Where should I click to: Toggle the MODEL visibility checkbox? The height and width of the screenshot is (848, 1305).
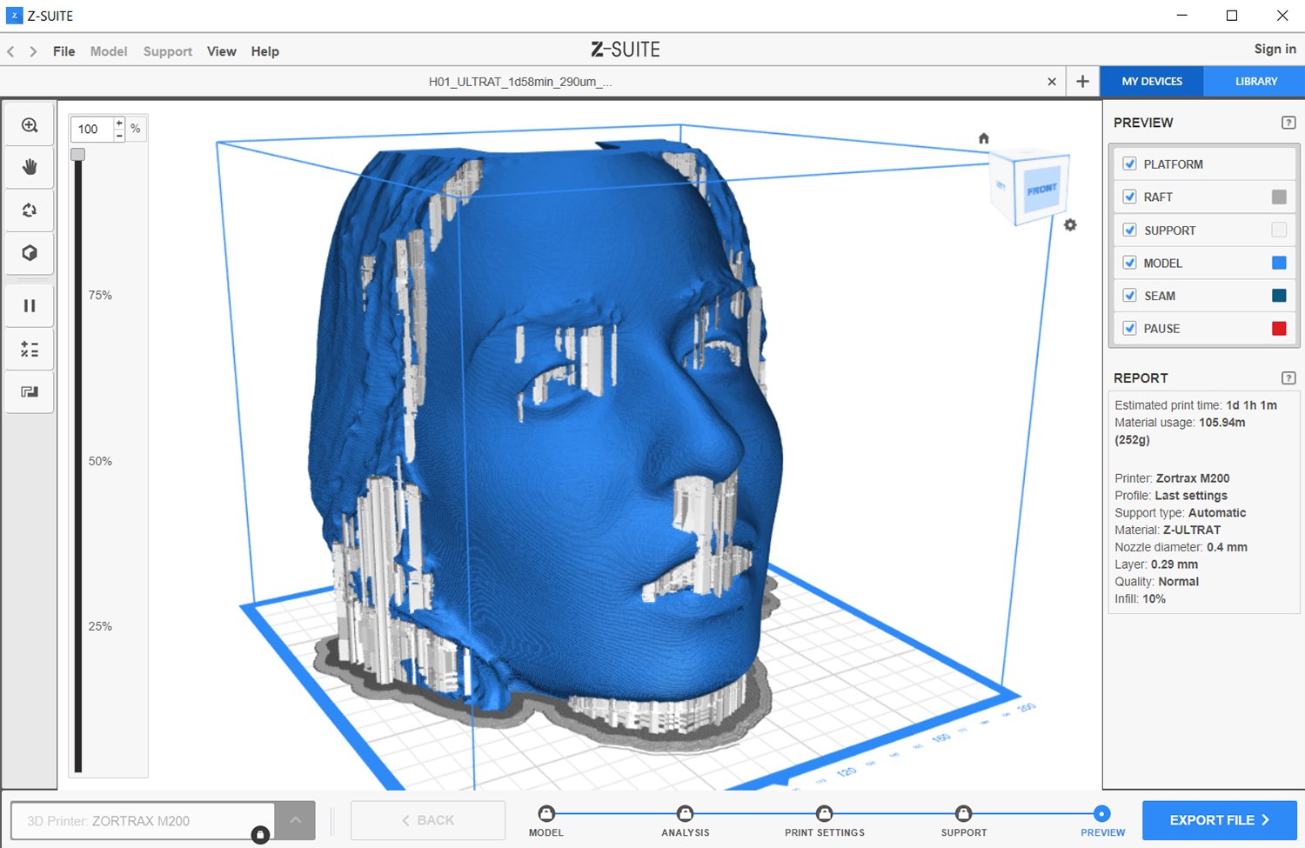click(x=1129, y=263)
